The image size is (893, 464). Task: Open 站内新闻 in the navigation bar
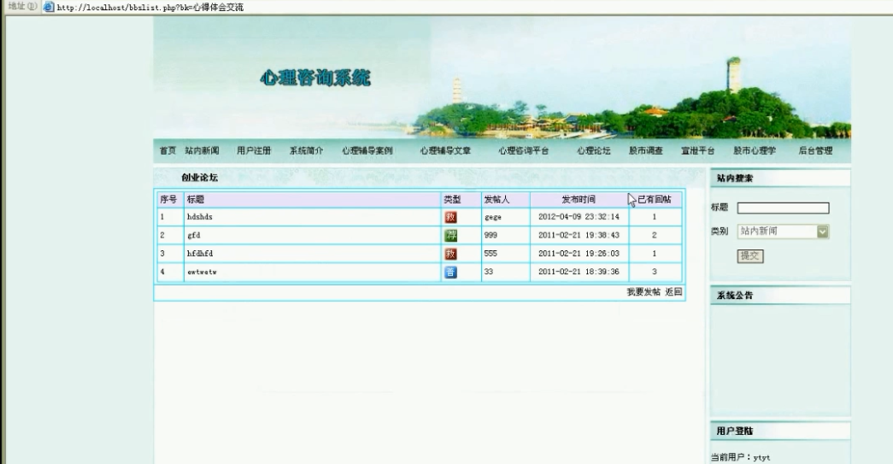click(x=202, y=151)
